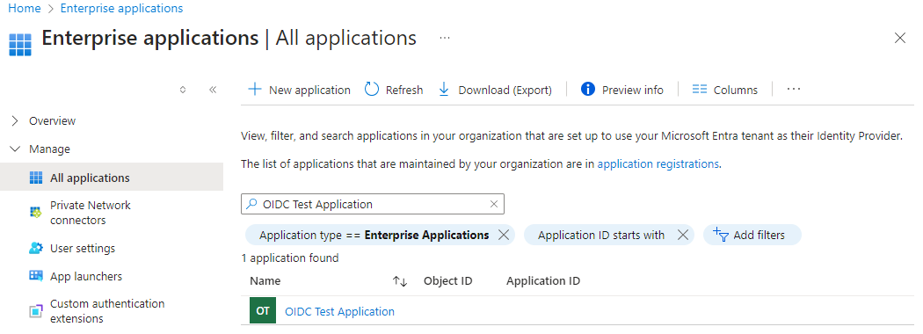Collapse the sidebar with the double chevron
Screen dimensions: 923x334
213,90
